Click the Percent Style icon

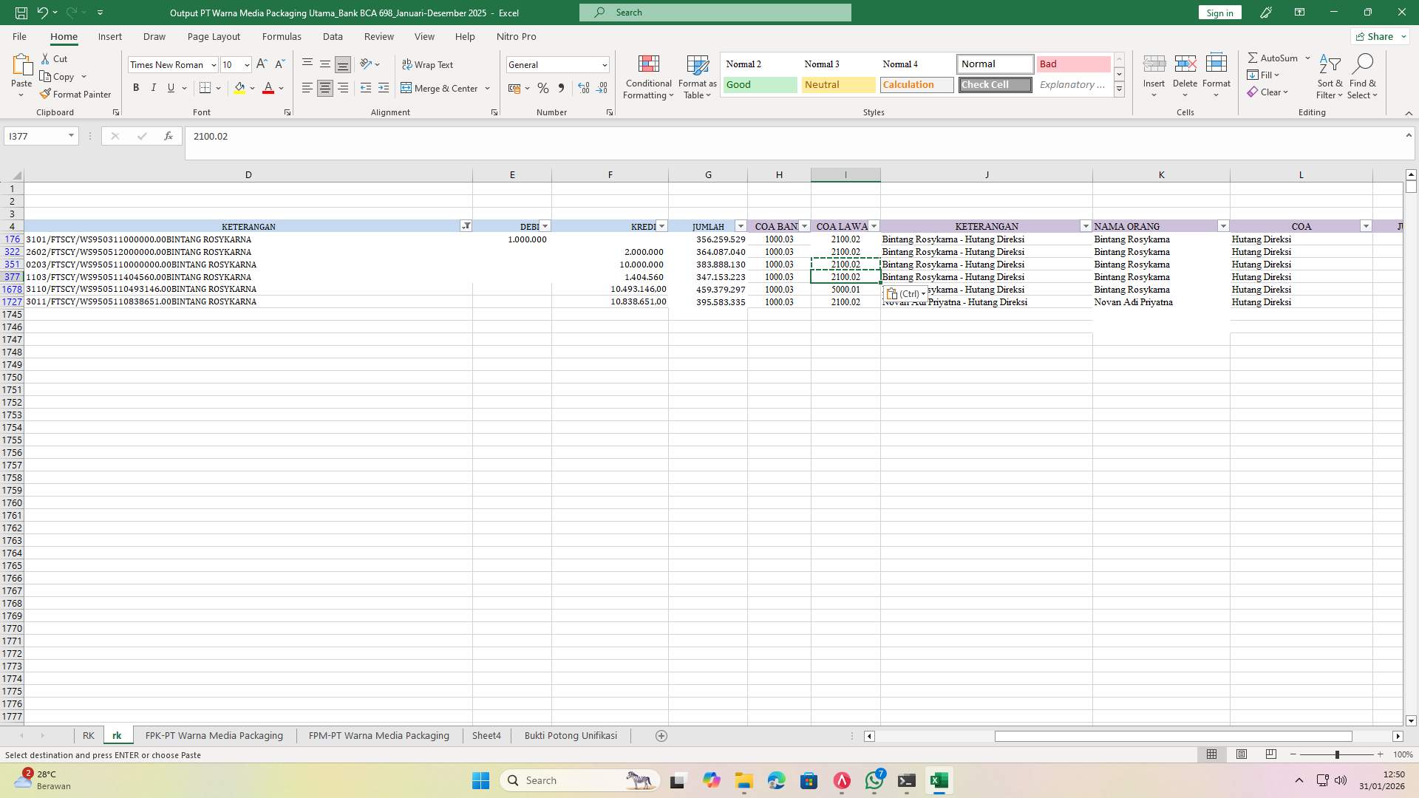(x=543, y=88)
